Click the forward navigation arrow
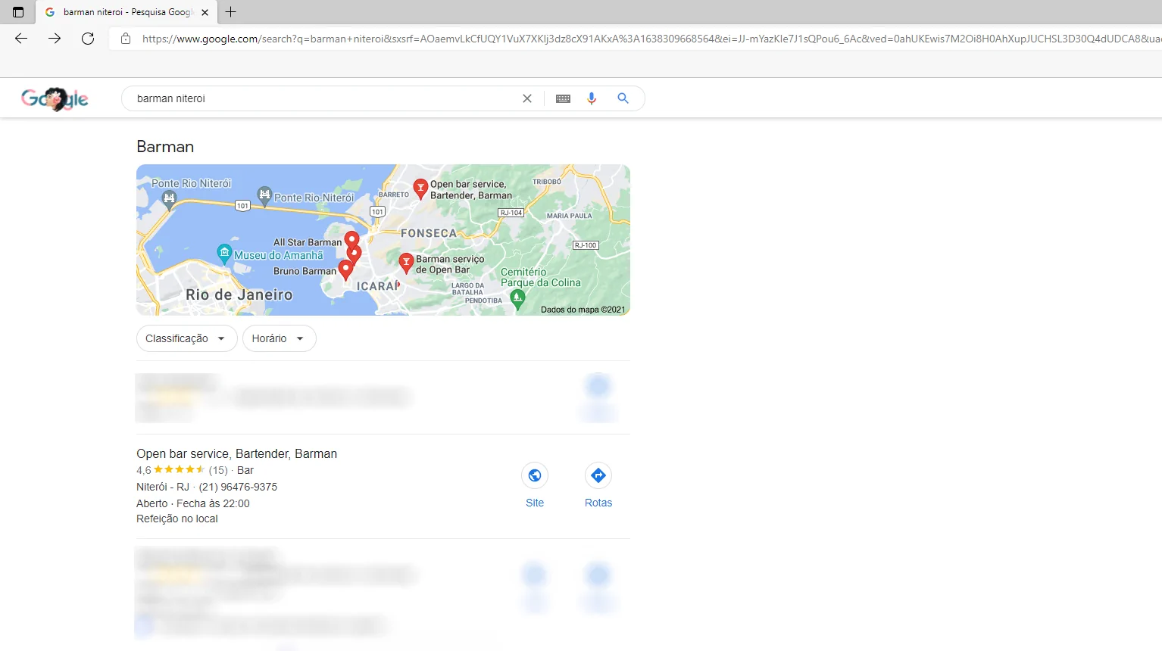The image size is (1162, 651). point(54,38)
